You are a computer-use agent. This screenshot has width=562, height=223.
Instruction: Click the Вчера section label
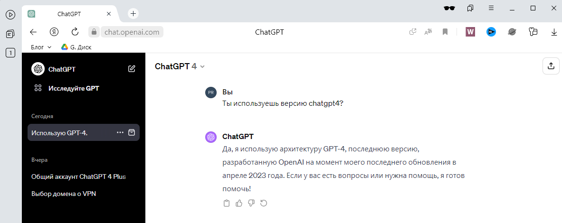39,160
